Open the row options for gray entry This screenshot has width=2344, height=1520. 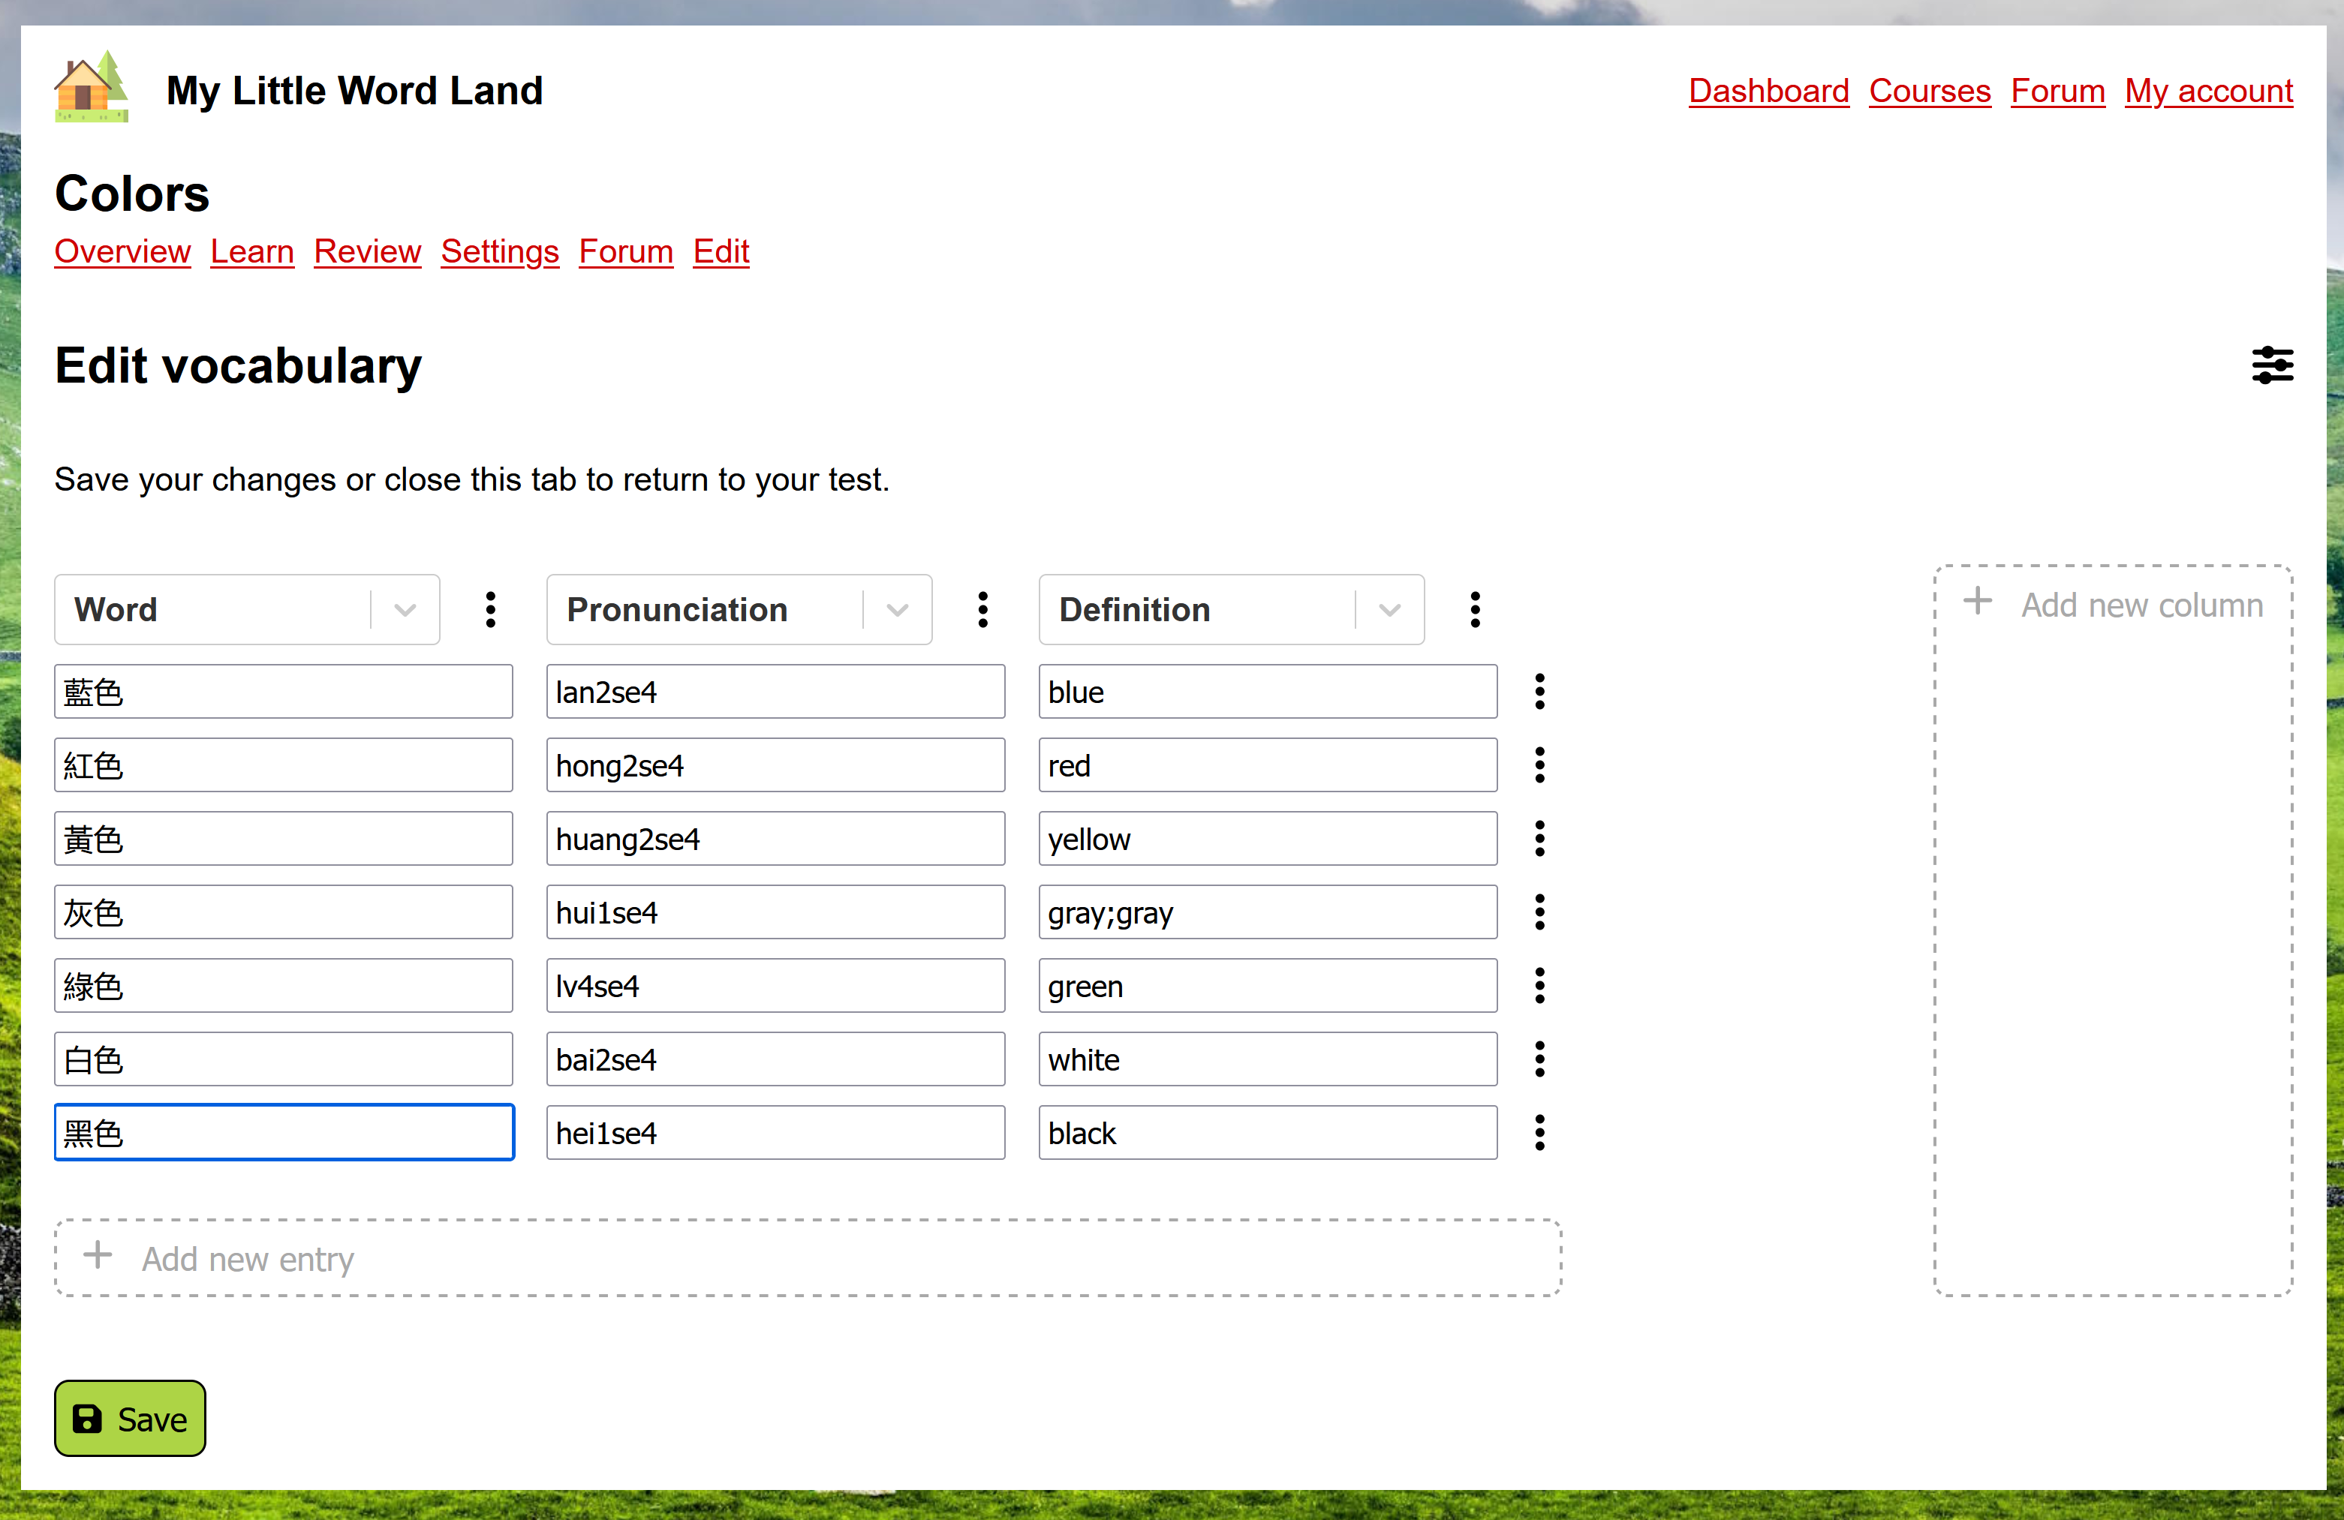pos(1539,912)
